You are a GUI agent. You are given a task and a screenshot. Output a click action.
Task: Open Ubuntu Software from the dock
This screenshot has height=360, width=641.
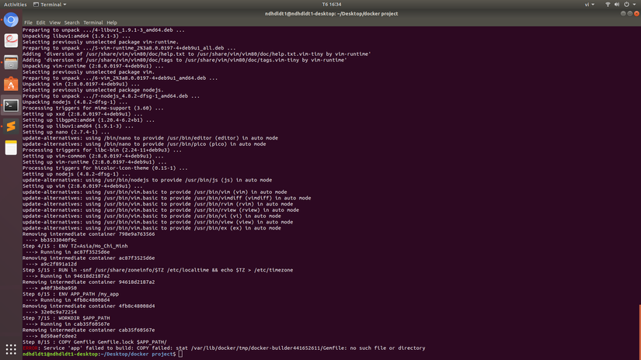[x=11, y=84]
